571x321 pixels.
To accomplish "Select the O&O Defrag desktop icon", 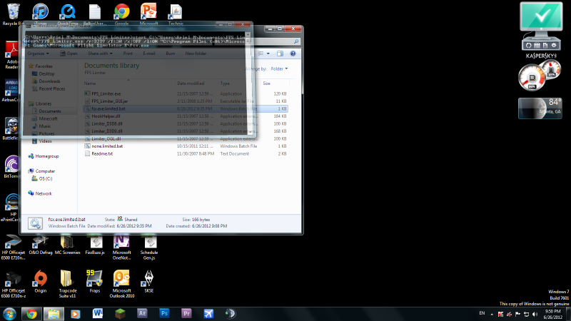I will coord(41,245).
